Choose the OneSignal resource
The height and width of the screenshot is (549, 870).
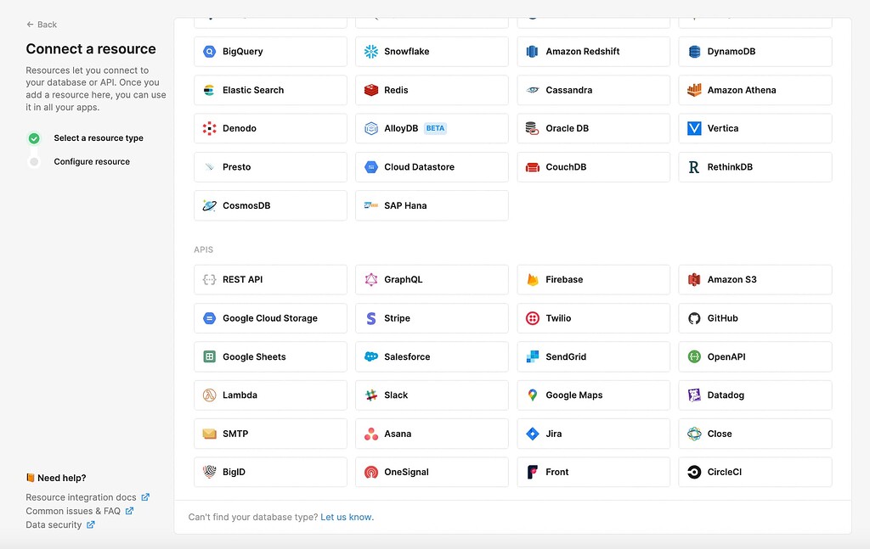(432, 472)
